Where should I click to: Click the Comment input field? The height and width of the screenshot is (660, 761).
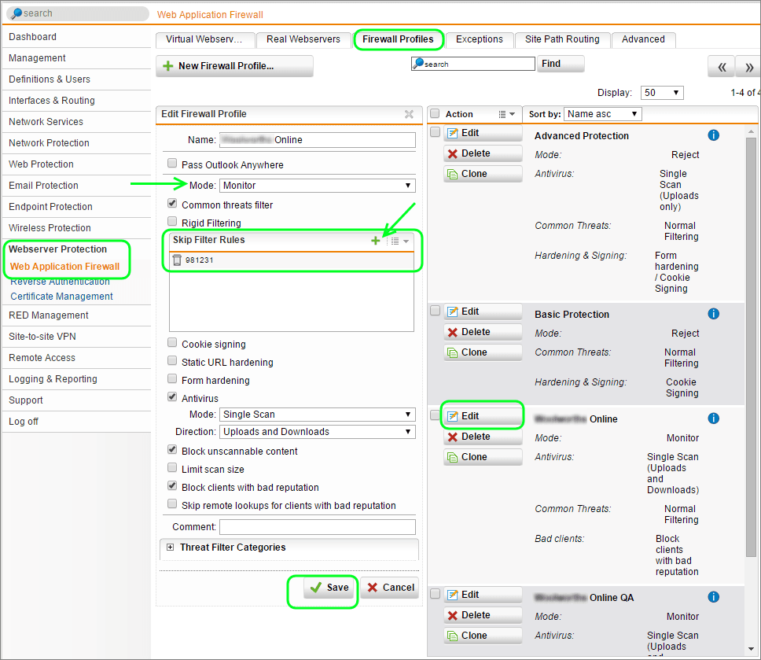coord(318,527)
